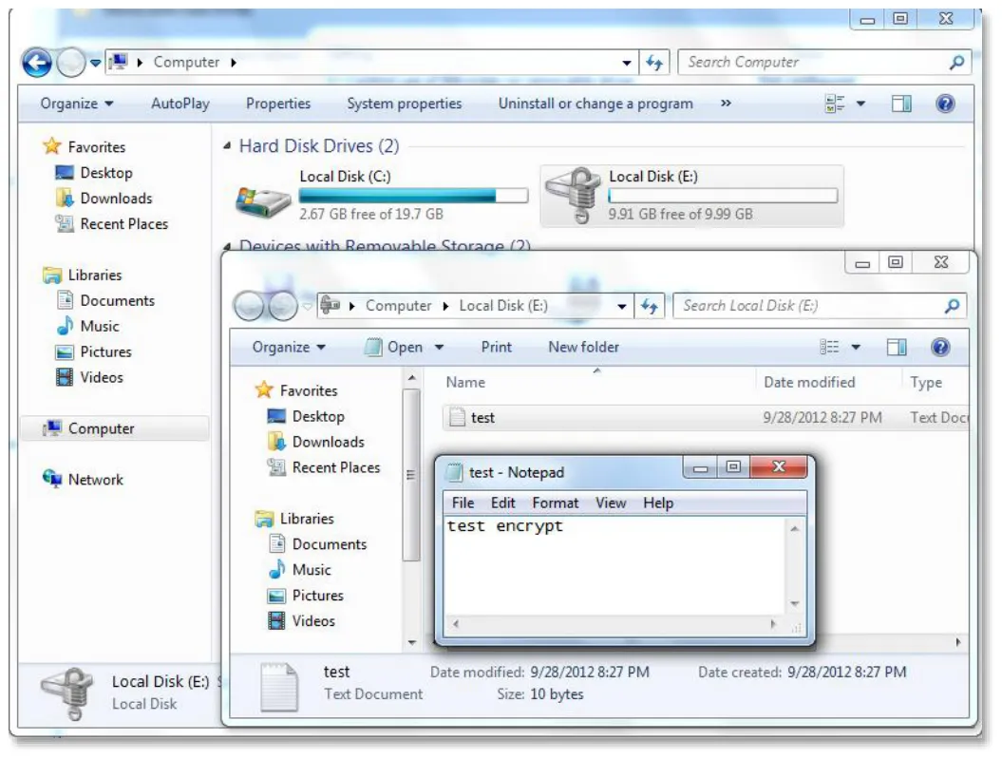Click the refresh icon in the Local Disk (E:) window

(x=650, y=306)
